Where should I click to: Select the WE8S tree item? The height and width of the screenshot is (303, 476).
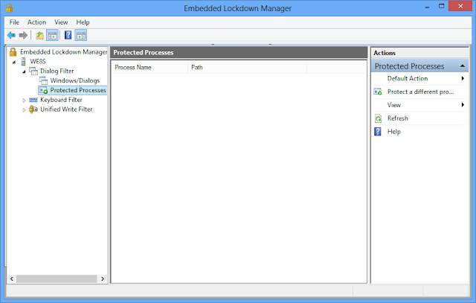pyautogui.click(x=38, y=61)
